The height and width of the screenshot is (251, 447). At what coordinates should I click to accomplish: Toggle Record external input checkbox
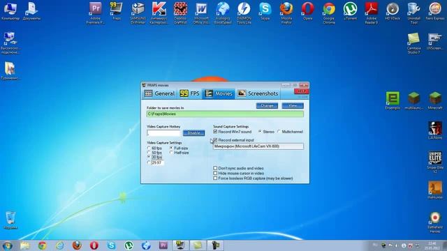click(x=215, y=140)
